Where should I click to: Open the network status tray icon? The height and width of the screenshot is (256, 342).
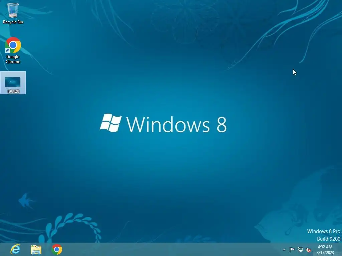click(x=300, y=250)
